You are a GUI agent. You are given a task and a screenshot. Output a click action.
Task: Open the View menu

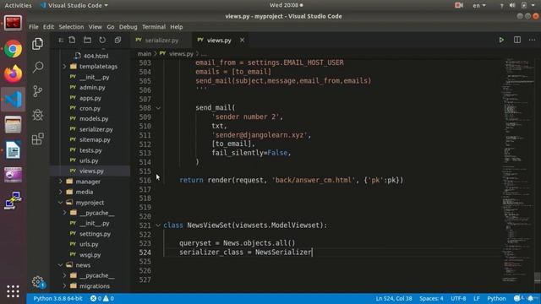point(96,27)
